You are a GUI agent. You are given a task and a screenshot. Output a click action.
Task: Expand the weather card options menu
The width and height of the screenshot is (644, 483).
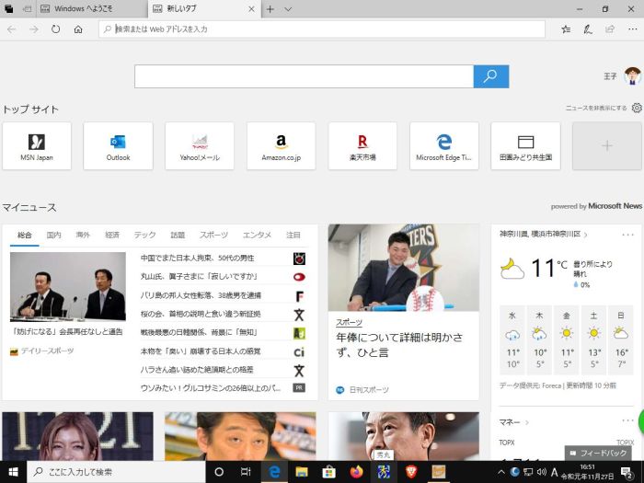tap(627, 235)
